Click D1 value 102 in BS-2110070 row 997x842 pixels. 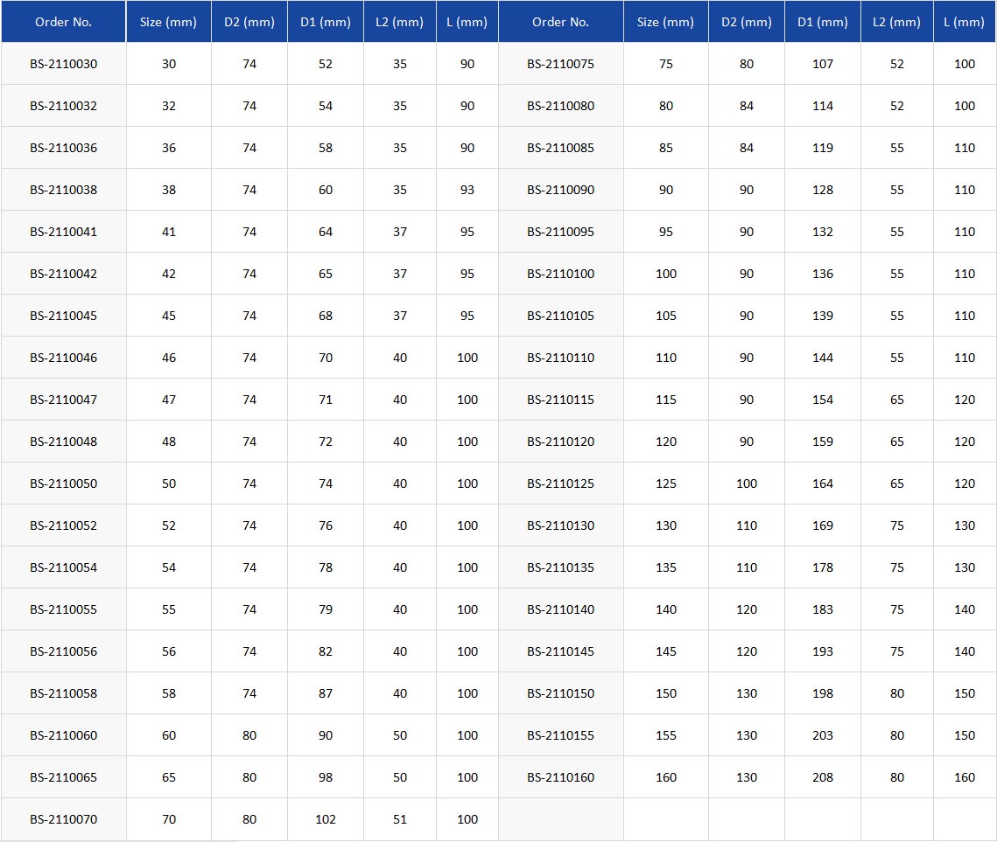pos(326,819)
